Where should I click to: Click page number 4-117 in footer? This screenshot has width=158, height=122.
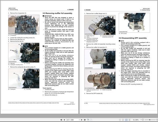72,103
